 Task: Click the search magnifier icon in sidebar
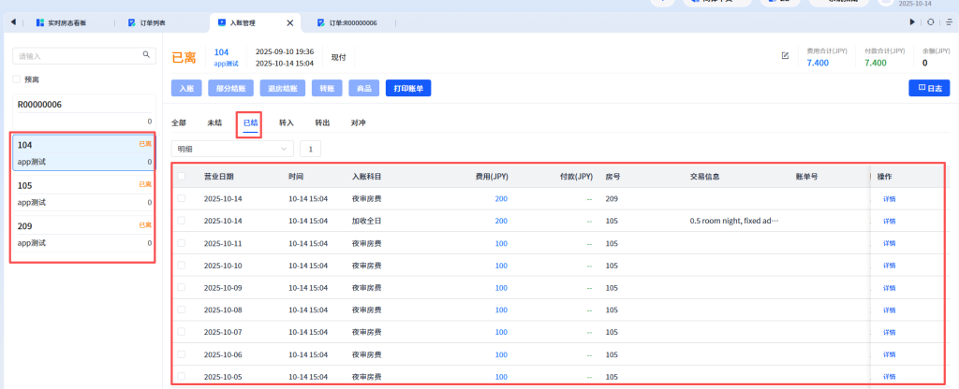tap(146, 55)
